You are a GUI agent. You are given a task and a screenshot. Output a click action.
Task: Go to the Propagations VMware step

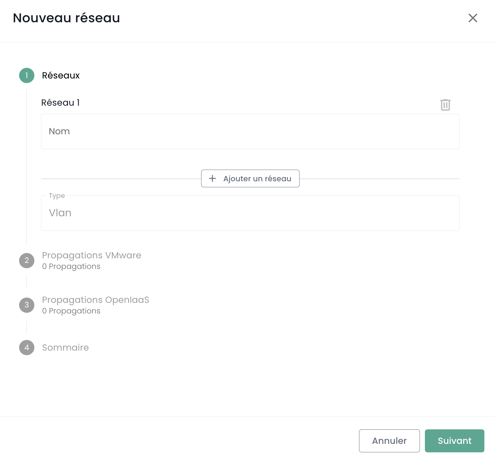[x=91, y=255]
